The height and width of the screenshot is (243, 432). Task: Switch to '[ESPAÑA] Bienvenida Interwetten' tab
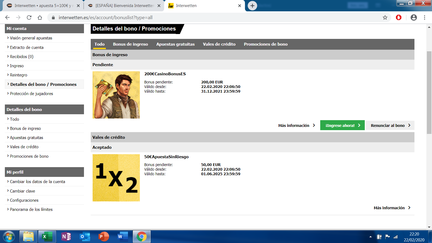[124, 6]
